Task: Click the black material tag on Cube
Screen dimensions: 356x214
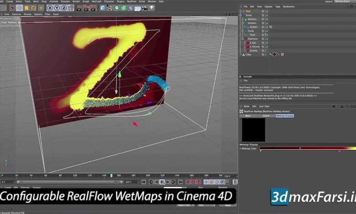Action: click(274, 54)
